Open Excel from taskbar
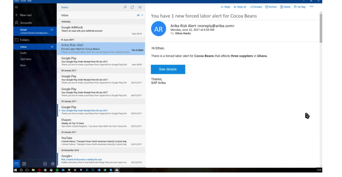 pos(105,170)
